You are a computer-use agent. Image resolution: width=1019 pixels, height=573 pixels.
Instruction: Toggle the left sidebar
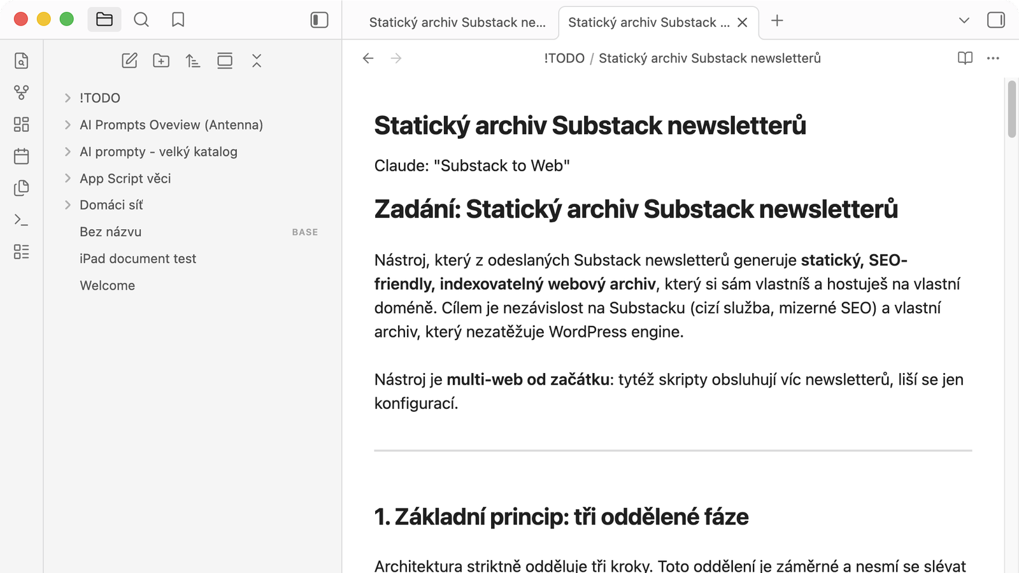click(319, 20)
